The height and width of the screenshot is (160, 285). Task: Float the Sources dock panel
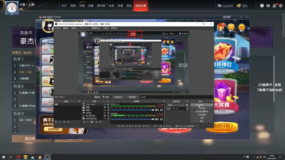point(108,101)
